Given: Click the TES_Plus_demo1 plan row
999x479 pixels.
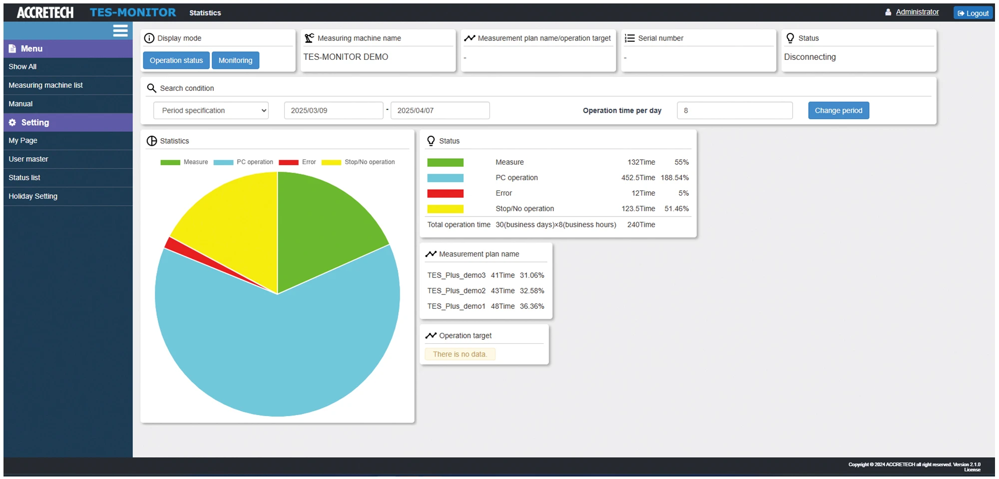Looking at the screenshot, I should [x=486, y=306].
